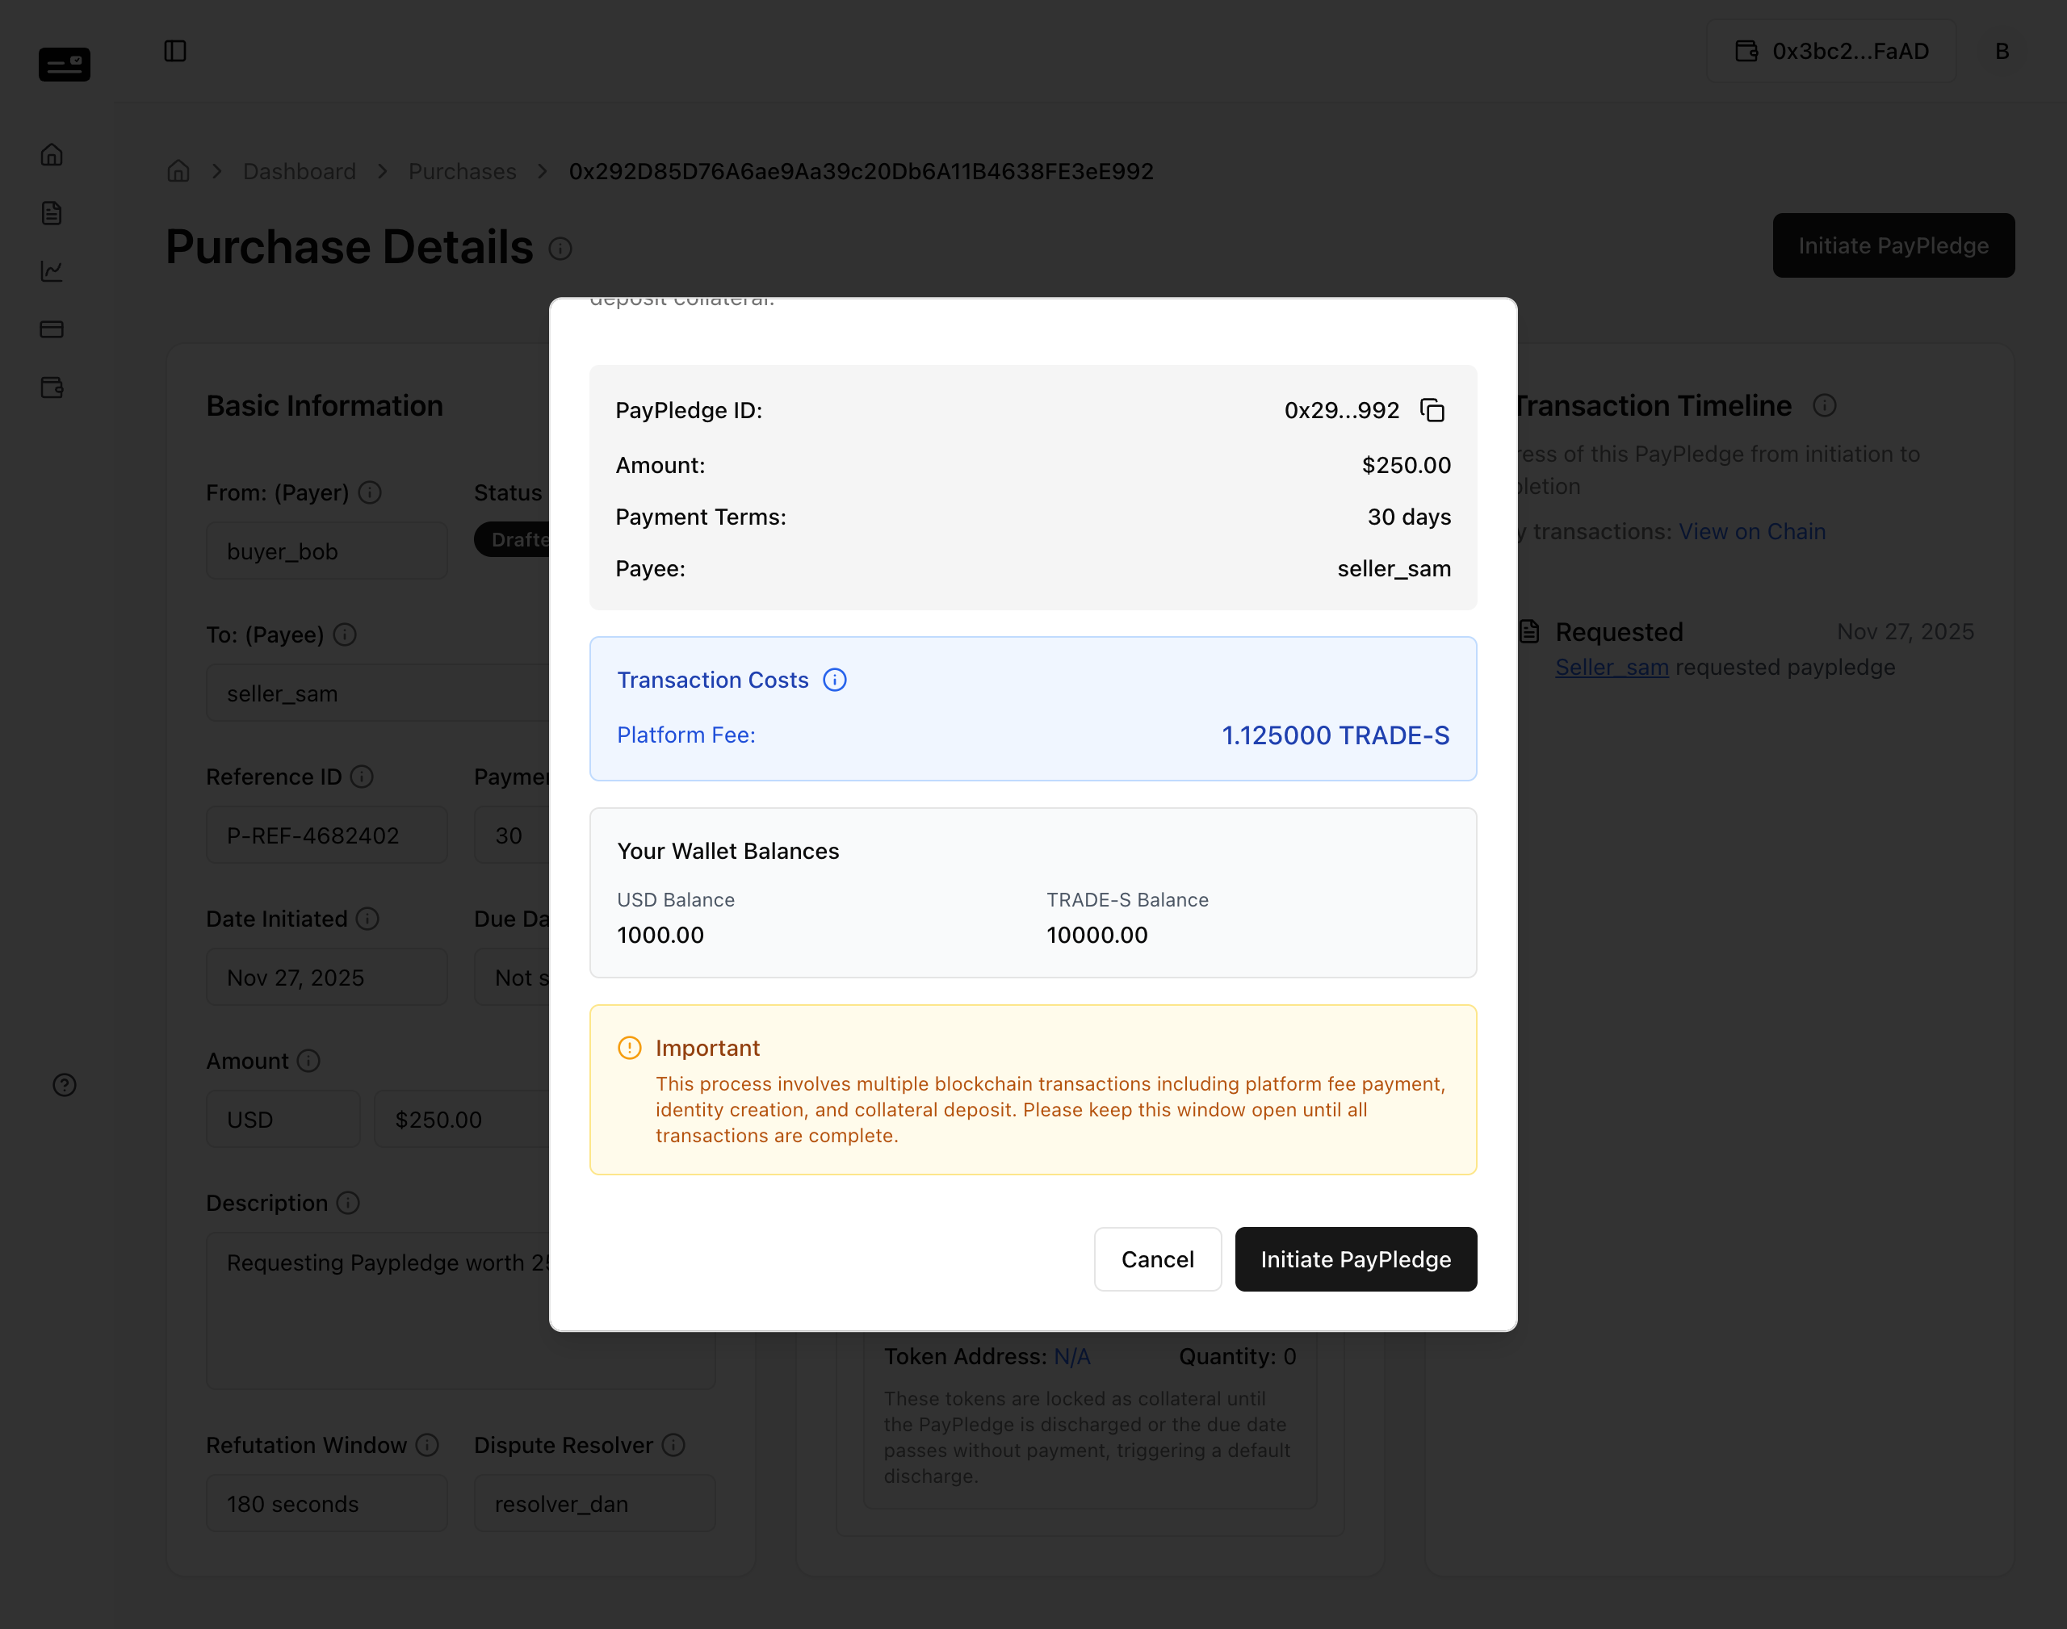Click the P-REF-4682402 reference field
Screen dimensions: 2067x1629
point(327,835)
